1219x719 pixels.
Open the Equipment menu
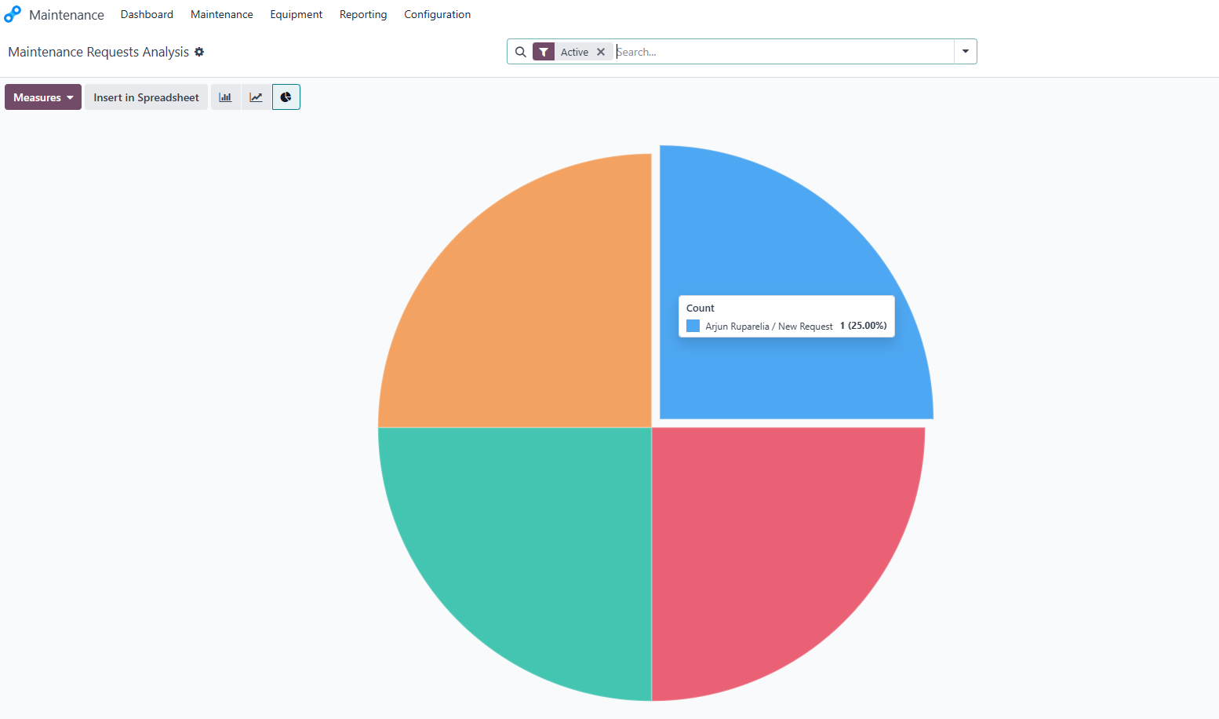[296, 14]
